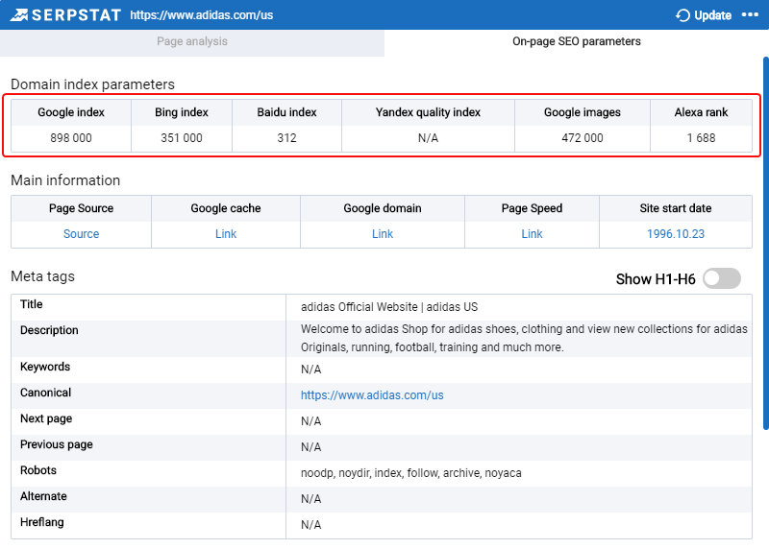Click the site start date 1996.10.23
This screenshot has height=549, width=769.
[676, 234]
